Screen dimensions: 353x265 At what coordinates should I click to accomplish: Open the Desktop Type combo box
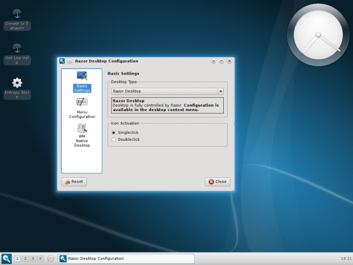[x=167, y=91]
